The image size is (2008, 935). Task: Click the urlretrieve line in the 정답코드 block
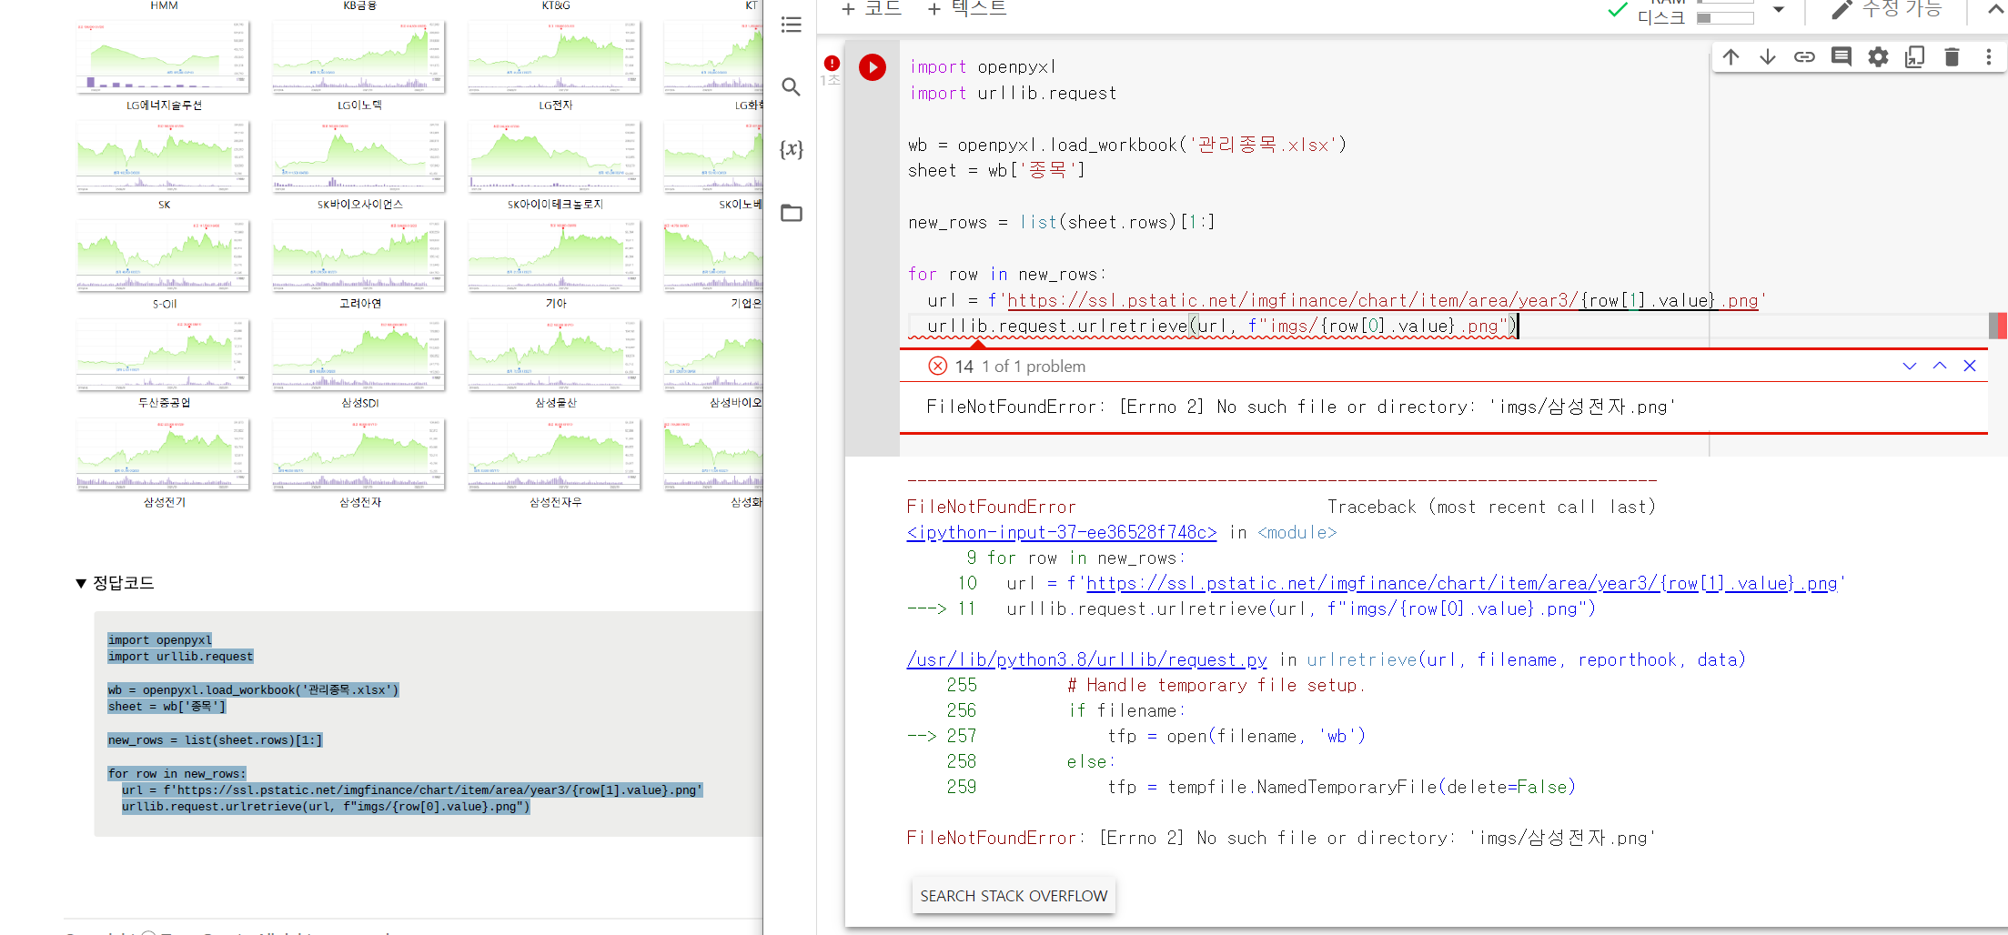tap(326, 807)
